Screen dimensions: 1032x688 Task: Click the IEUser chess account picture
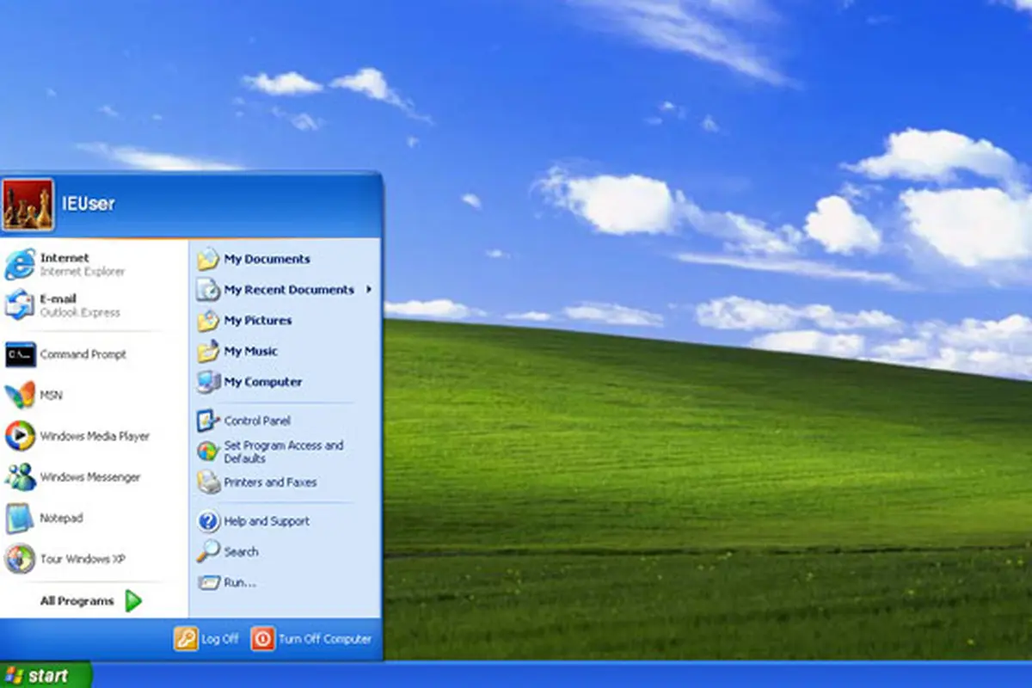click(28, 205)
